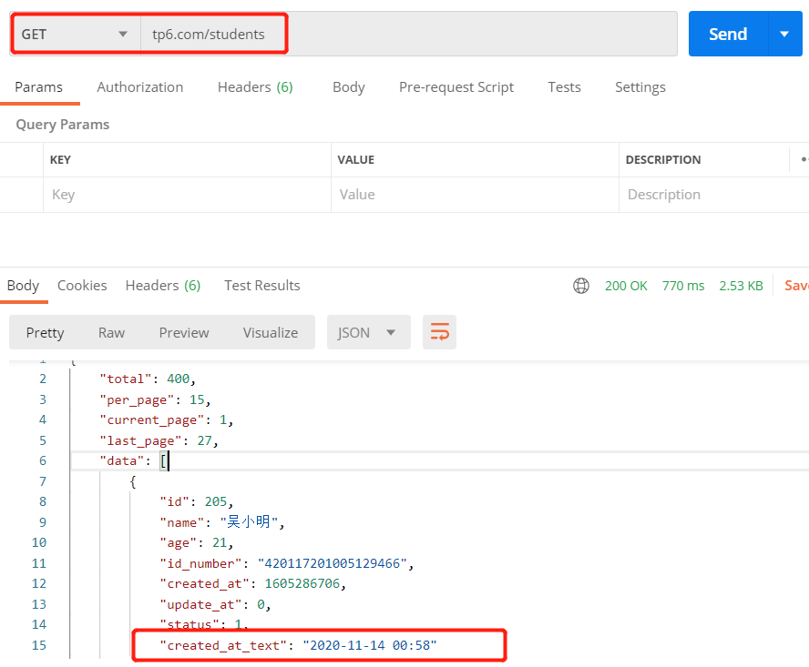
Task: Click the "current_page": 1 line
Action: (167, 420)
